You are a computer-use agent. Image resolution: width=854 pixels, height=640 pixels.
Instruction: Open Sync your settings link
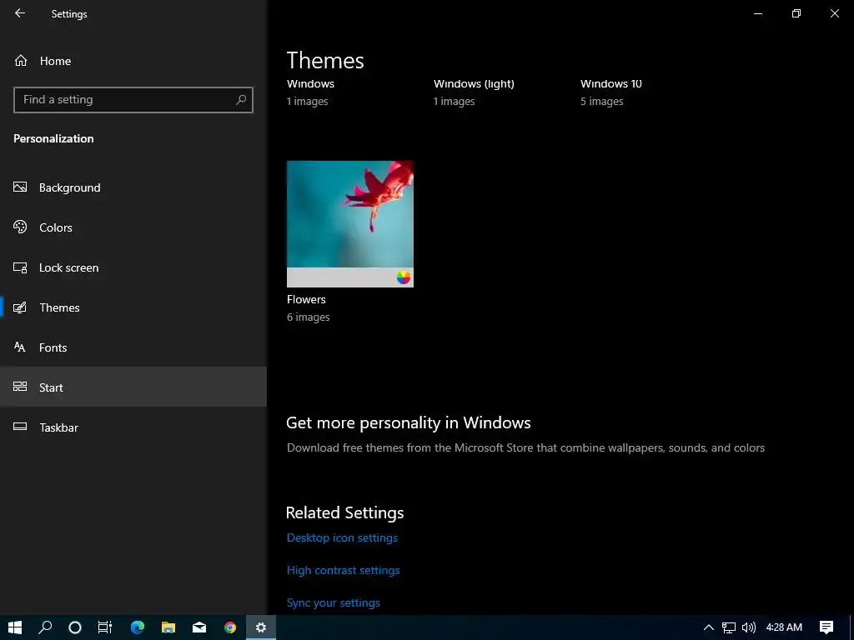coord(334,603)
